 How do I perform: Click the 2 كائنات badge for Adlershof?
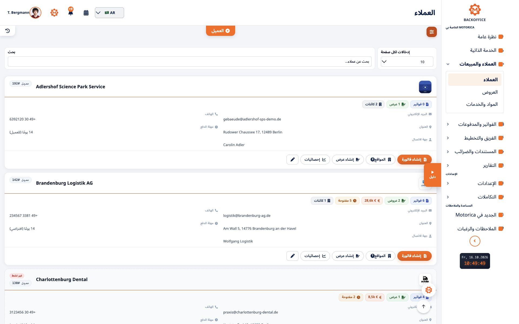pos(373,104)
